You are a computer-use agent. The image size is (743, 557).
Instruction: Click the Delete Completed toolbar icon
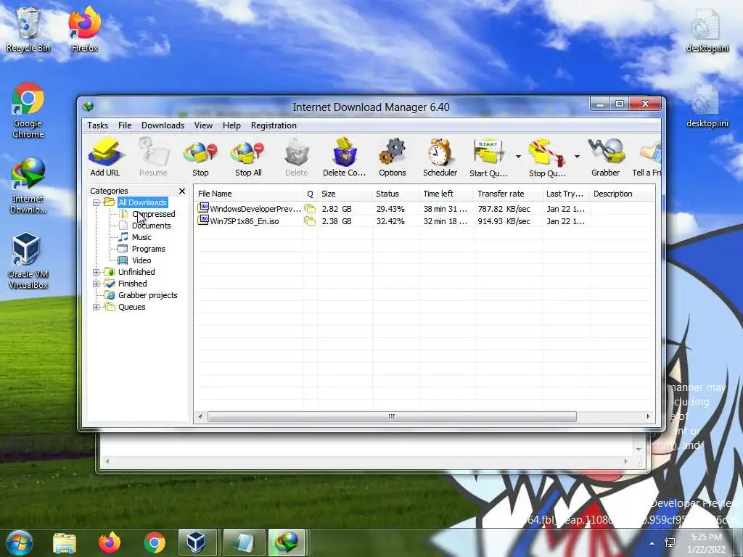[x=345, y=157]
